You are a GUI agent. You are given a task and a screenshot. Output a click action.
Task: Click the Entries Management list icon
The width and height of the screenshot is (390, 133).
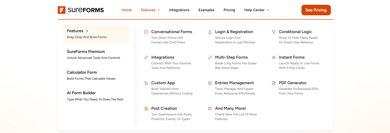pyautogui.click(x=210, y=83)
